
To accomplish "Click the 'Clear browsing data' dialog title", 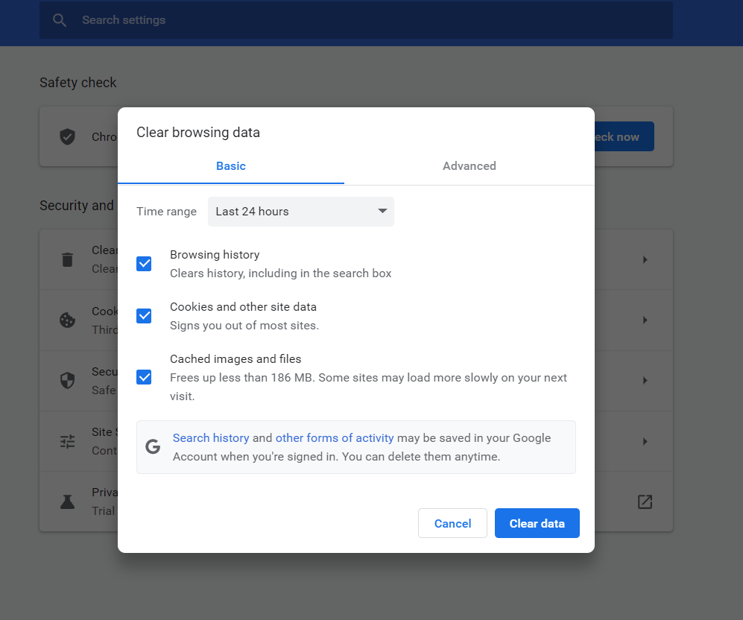I will tap(198, 132).
